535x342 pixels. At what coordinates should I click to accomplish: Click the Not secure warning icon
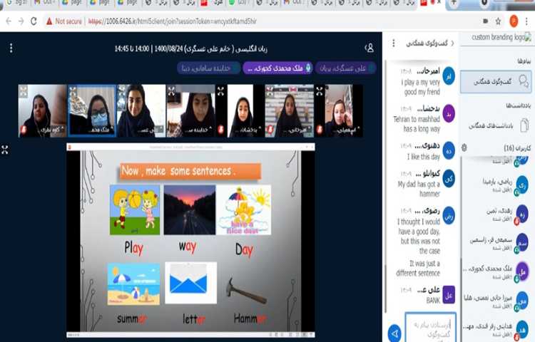point(49,21)
